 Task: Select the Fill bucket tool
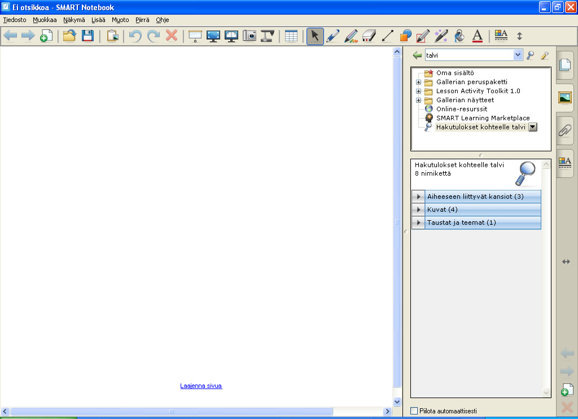459,36
